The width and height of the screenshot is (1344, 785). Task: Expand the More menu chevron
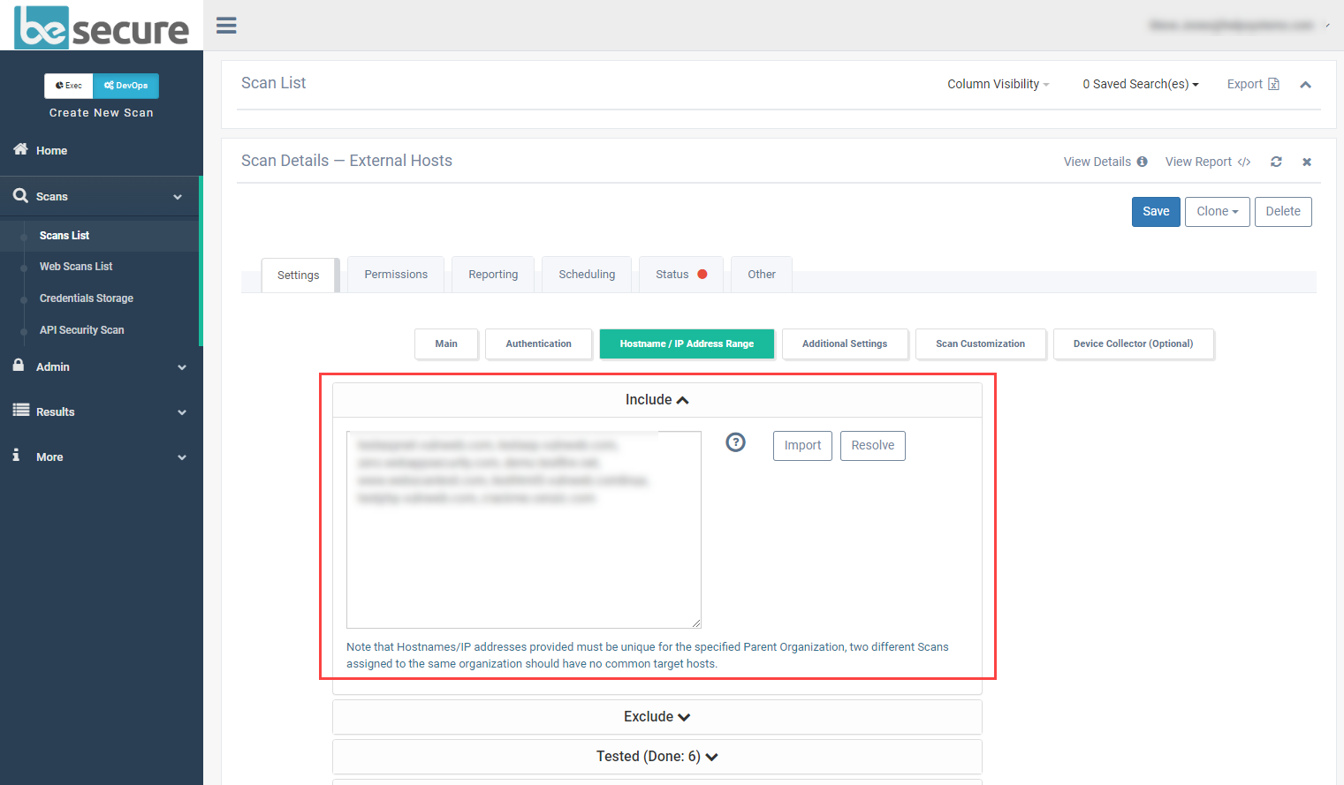tap(182, 457)
